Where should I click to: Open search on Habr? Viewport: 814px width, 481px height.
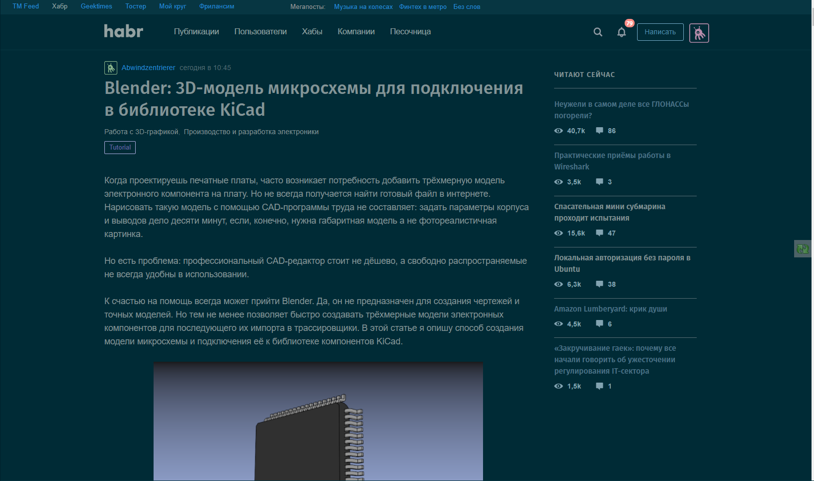click(598, 31)
